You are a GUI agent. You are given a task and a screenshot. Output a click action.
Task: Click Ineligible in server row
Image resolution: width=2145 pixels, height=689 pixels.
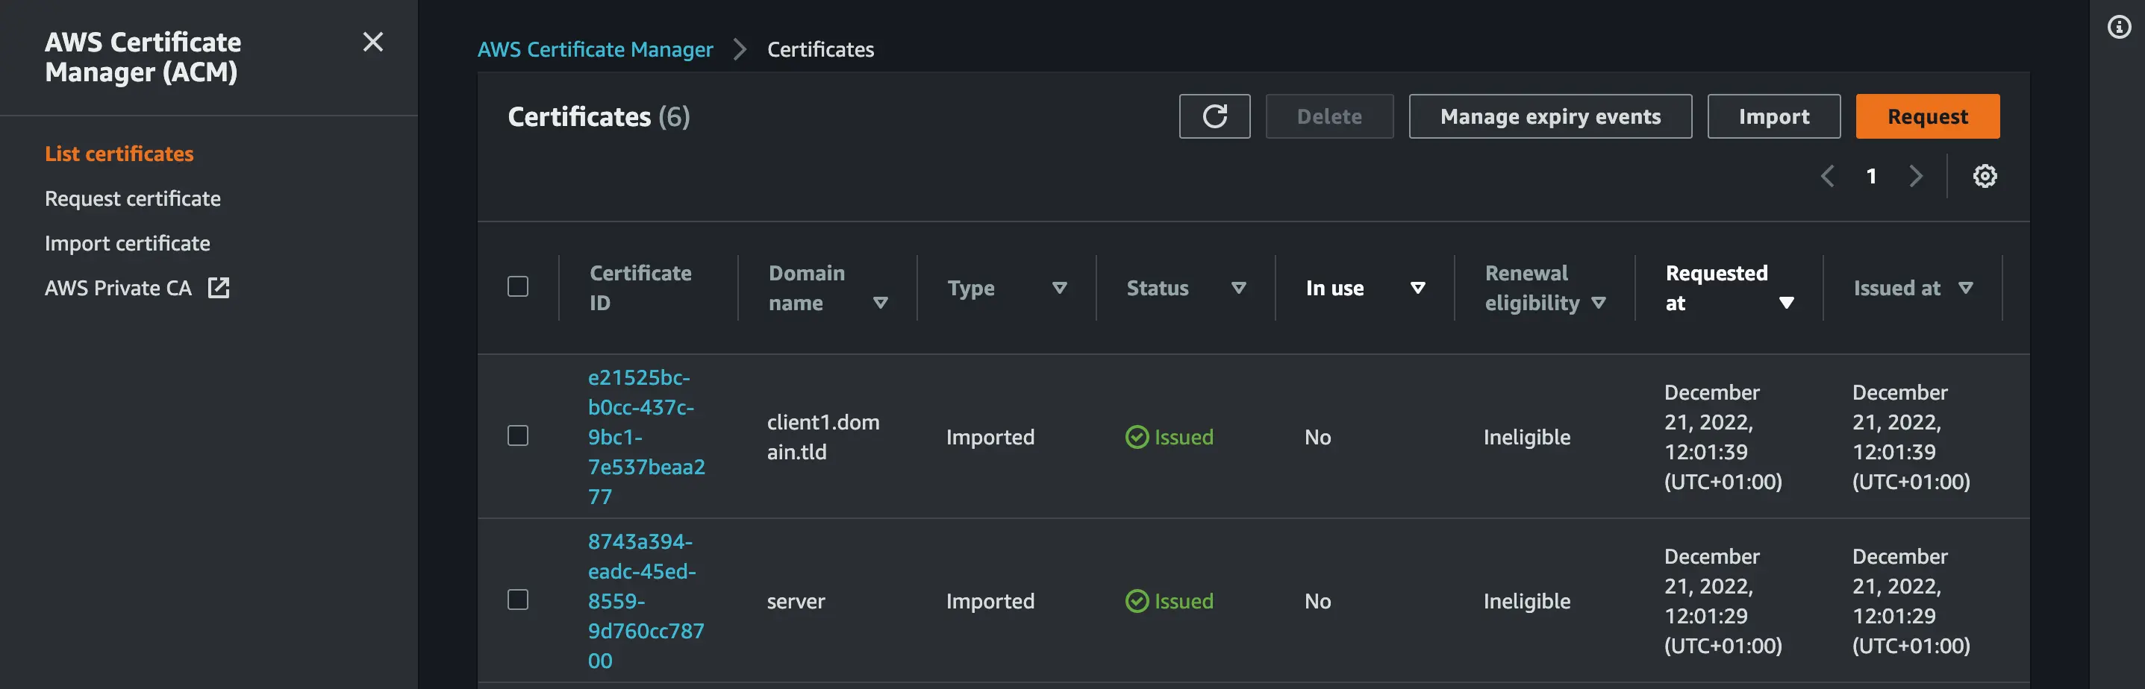[x=1526, y=601]
